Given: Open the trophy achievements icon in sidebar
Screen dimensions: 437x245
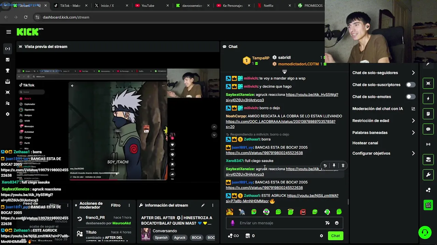Looking at the screenshot, I should [8, 70].
